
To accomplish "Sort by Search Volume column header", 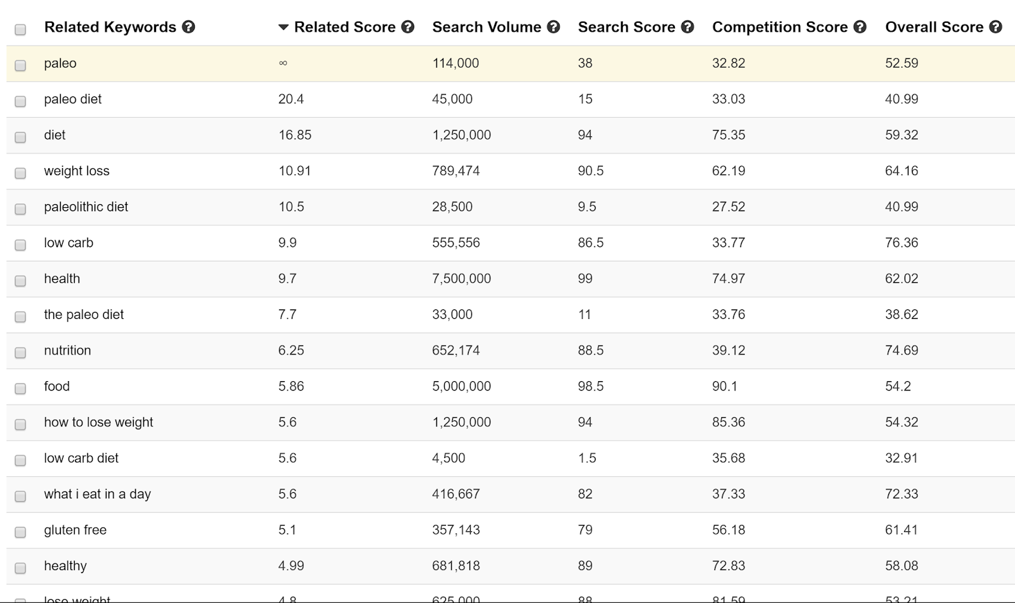I will (x=487, y=27).
